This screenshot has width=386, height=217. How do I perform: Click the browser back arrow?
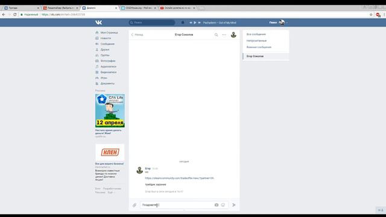coord(4,14)
